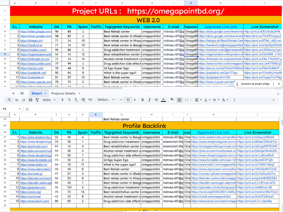Open vertical align dropdown

point(207,100)
